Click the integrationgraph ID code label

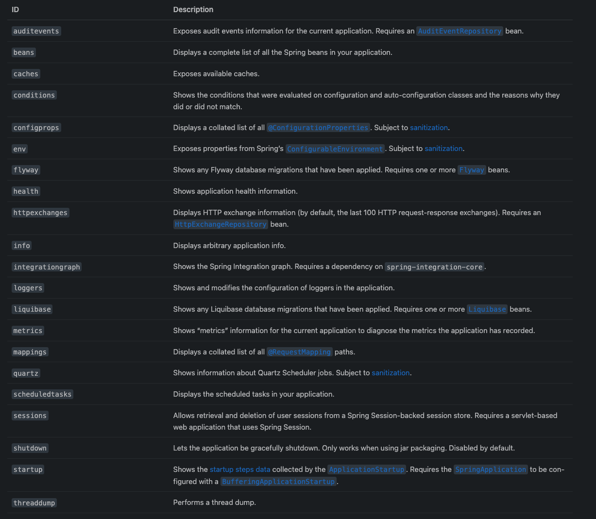tap(47, 267)
